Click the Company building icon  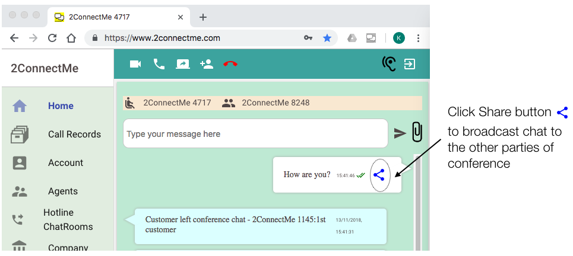[x=20, y=246]
